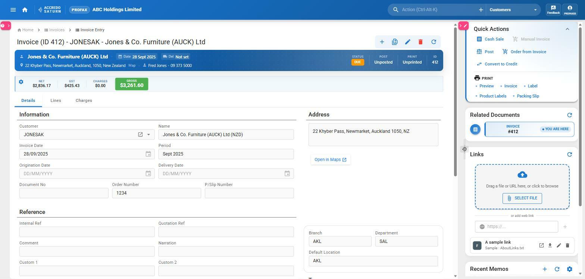Add web link with the plus button
The height and width of the screenshot is (279, 585).
(565, 227)
